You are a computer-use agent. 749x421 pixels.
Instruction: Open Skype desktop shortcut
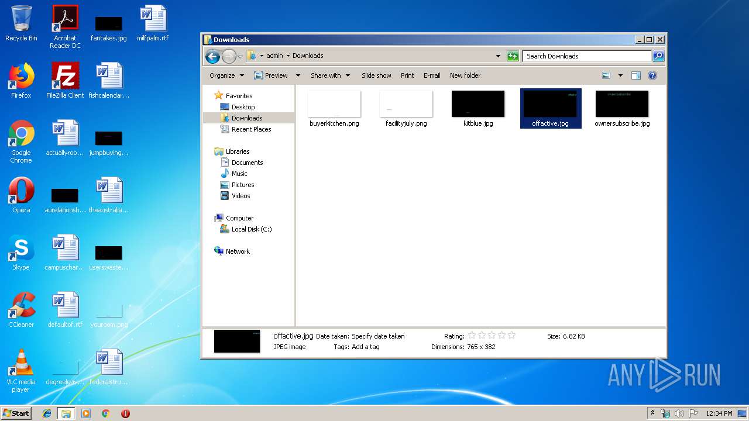21,253
